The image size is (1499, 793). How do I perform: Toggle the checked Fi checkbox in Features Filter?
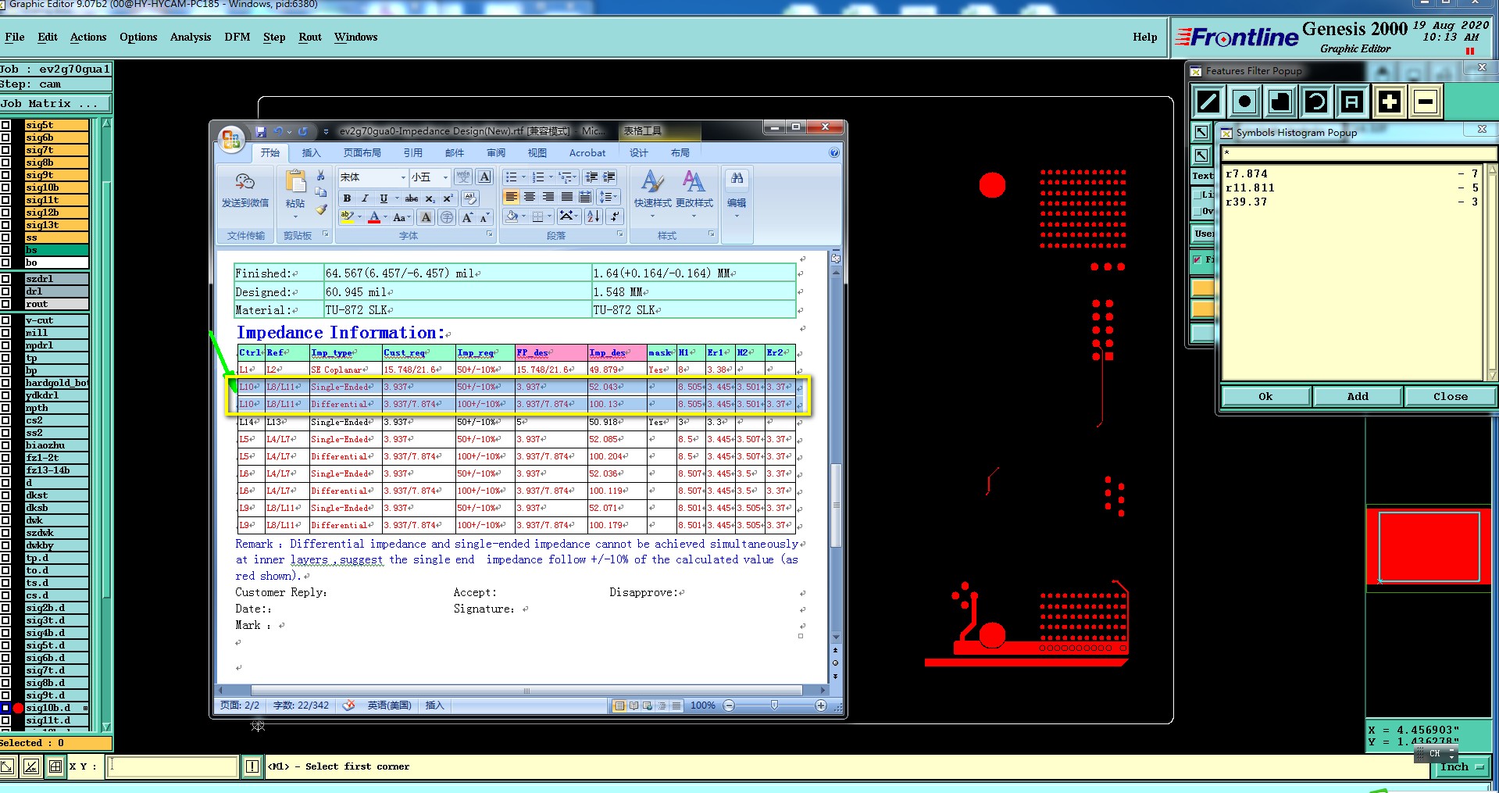pyautogui.click(x=1197, y=259)
